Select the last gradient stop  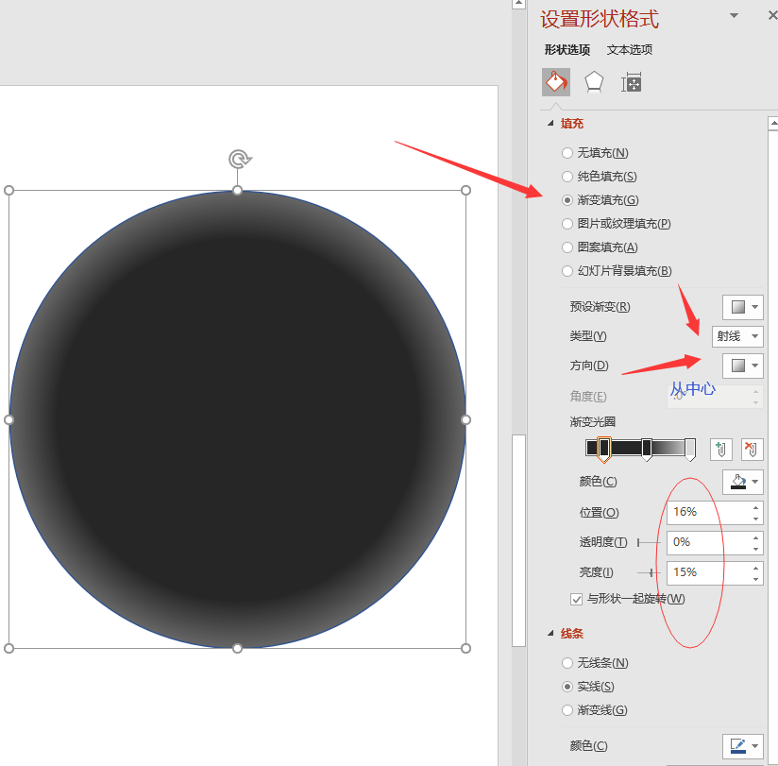point(690,450)
